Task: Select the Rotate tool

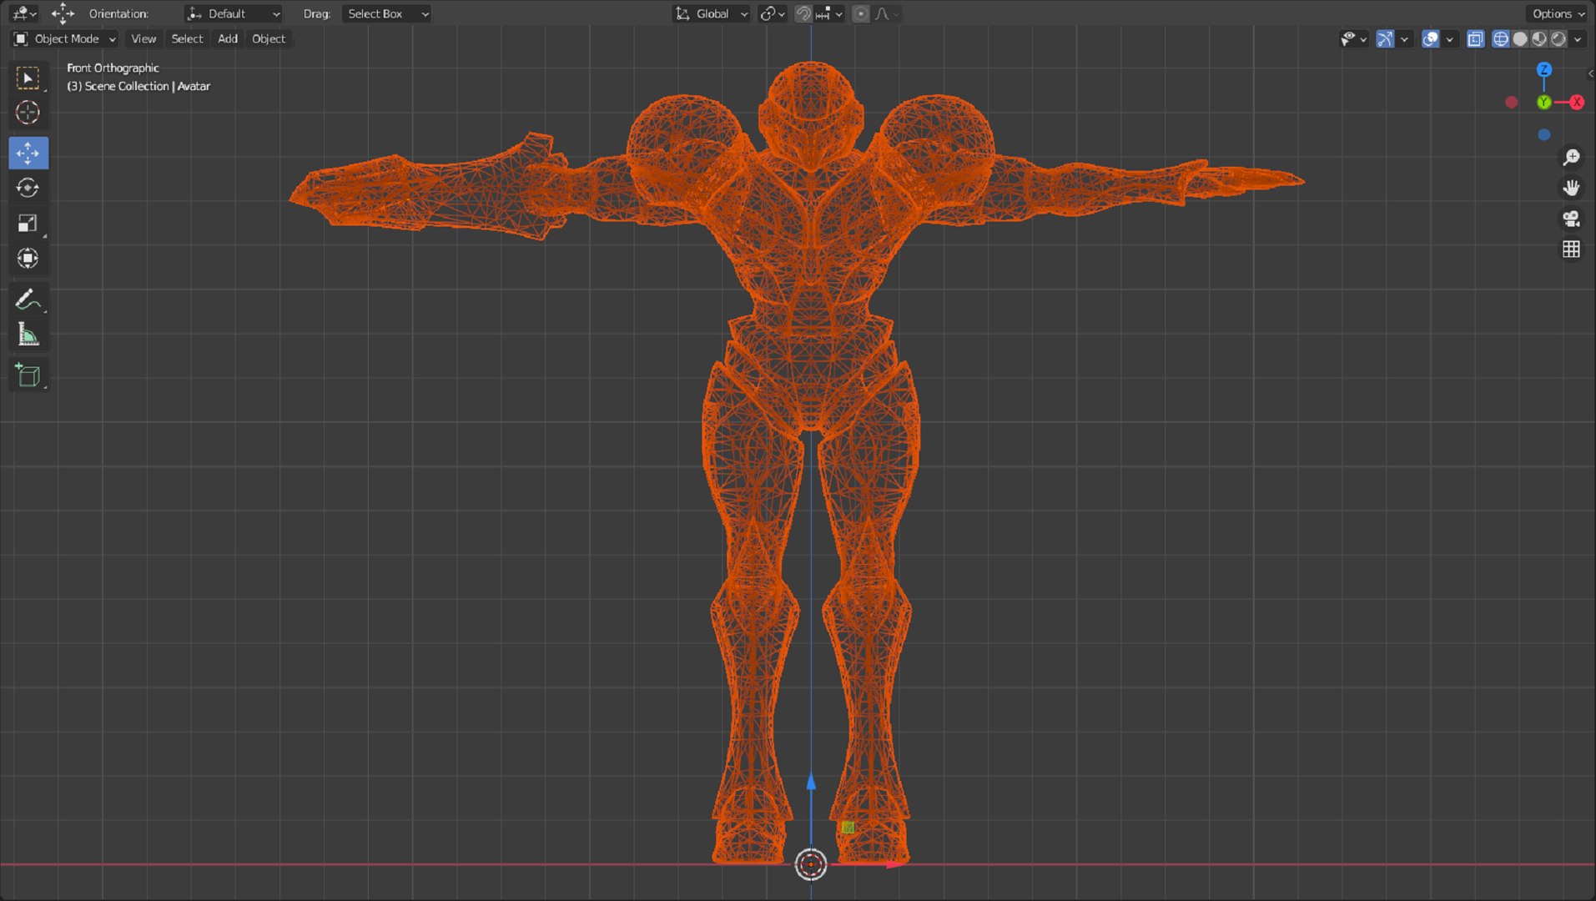Action: [x=28, y=189]
